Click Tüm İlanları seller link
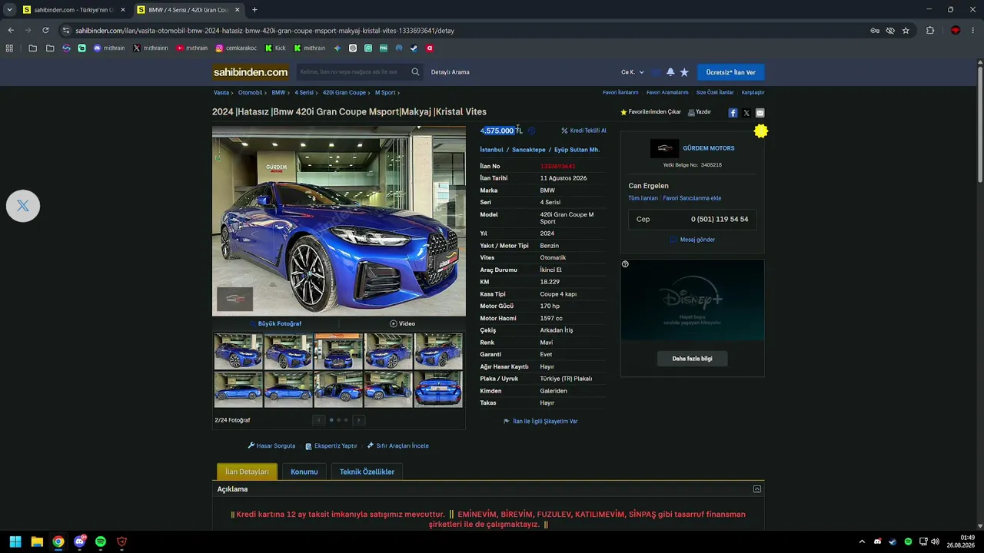This screenshot has height=553, width=984. pos(643,198)
